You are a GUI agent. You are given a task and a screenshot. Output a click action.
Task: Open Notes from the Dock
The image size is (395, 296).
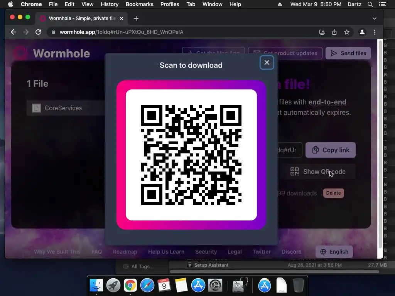tap(181, 285)
